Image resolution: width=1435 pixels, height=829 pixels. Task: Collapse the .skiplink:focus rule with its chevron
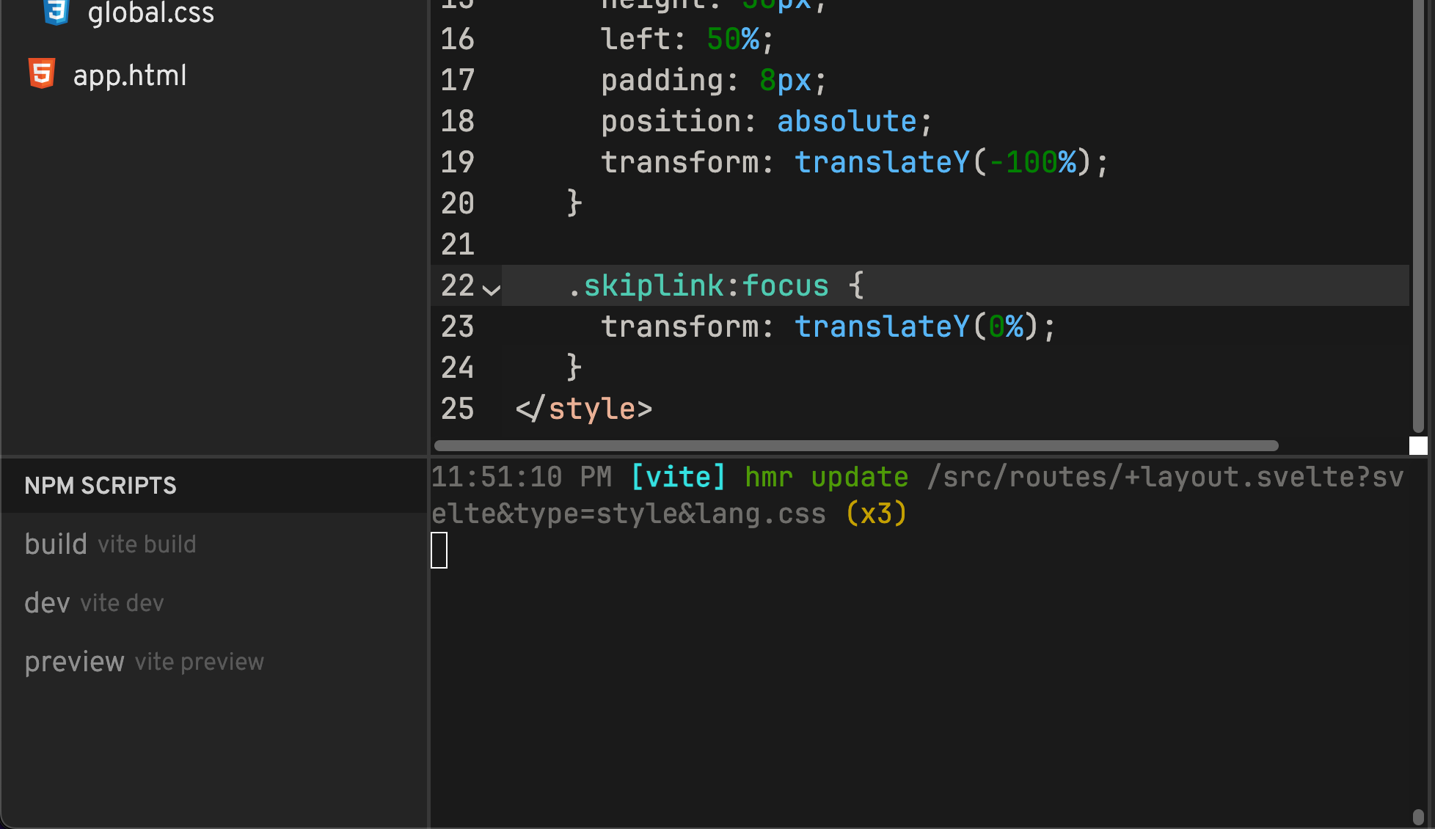click(490, 289)
